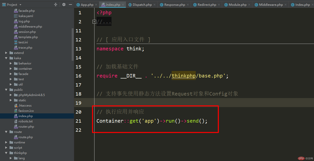Expand the phpMyAdmin4.8.5 folder
Screen dimensions: 314x161
click(11, 95)
